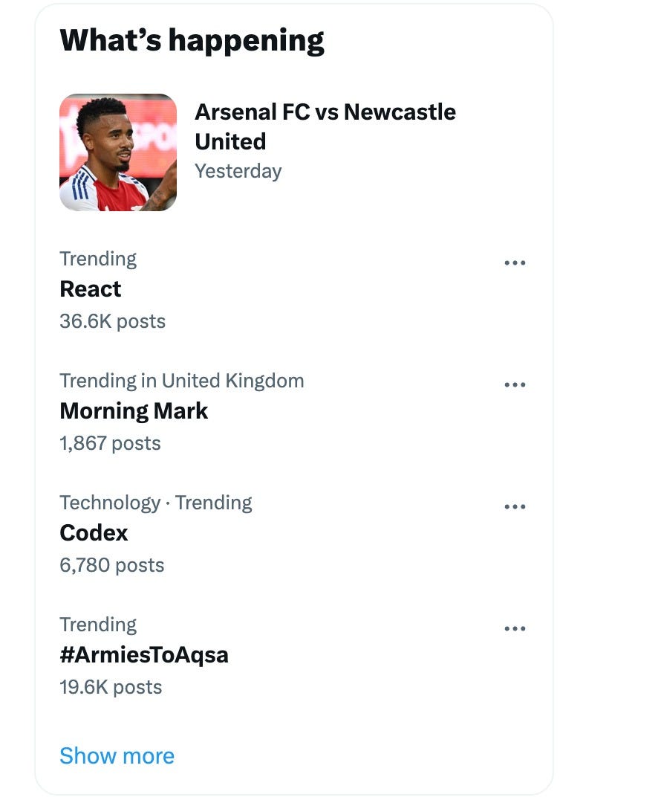
Task: Click the Trending in United Kingdom label
Action: tap(181, 381)
